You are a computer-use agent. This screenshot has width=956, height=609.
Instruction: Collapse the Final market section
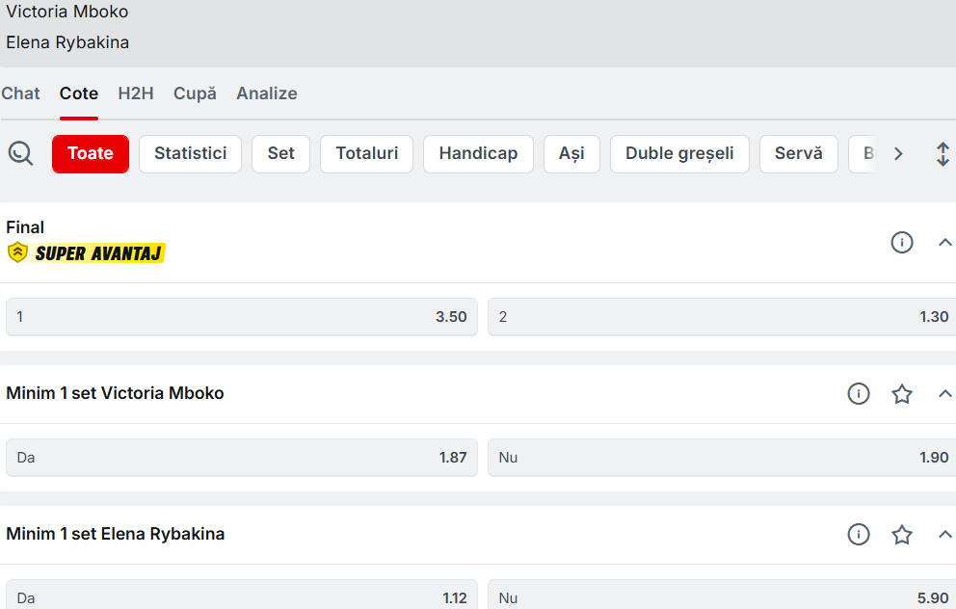click(x=944, y=243)
